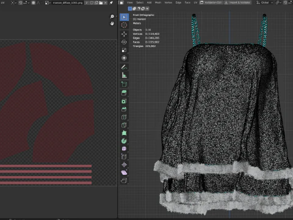
Task: Select the Add Cube tool
Action: click(x=124, y=84)
